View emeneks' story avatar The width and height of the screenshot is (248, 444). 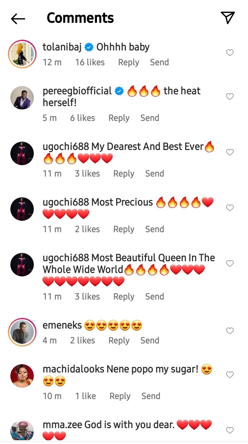(x=22, y=332)
